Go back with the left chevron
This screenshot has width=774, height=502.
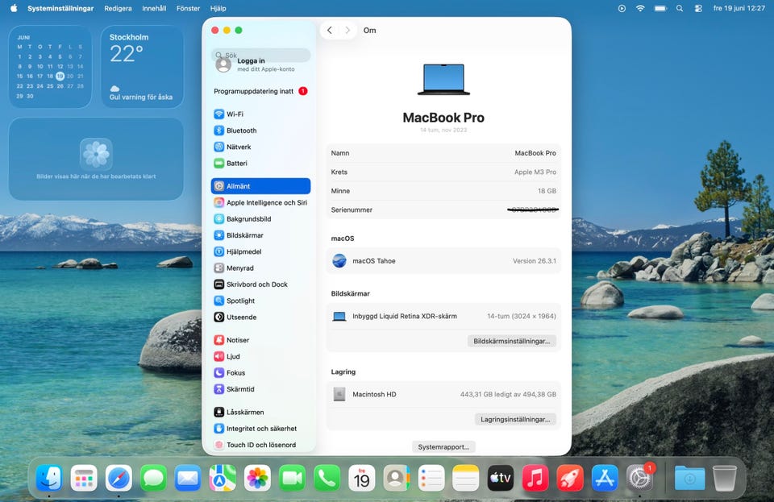pos(329,30)
